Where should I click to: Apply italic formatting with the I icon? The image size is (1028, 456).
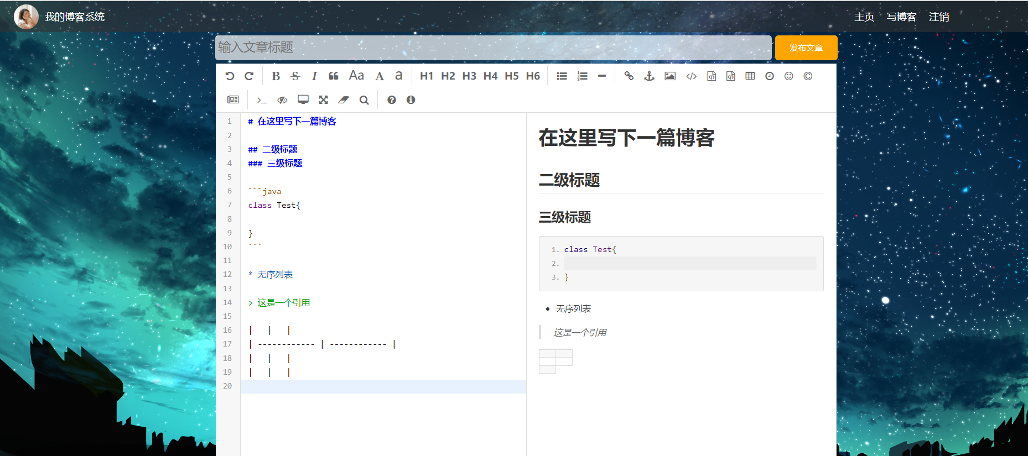point(314,76)
